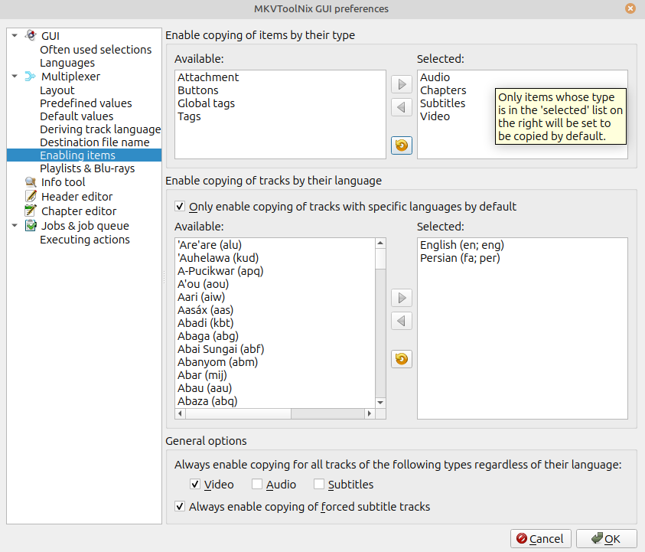Toggle always enable copying of forced subtitles
The height and width of the screenshot is (552, 645).
(x=180, y=506)
